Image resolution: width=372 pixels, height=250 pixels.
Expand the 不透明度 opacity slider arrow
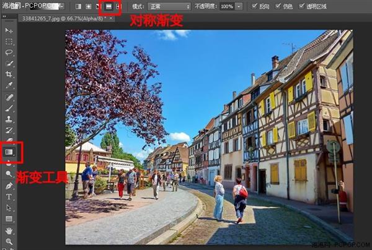tap(239, 6)
